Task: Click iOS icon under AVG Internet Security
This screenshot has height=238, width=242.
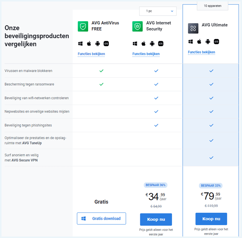Action: pos(161,43)
